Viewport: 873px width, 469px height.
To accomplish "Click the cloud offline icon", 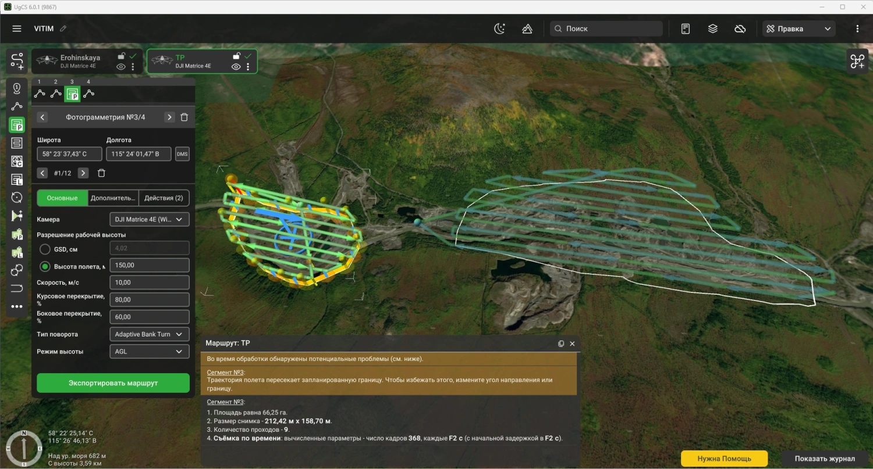I will [x=740, y=28].
